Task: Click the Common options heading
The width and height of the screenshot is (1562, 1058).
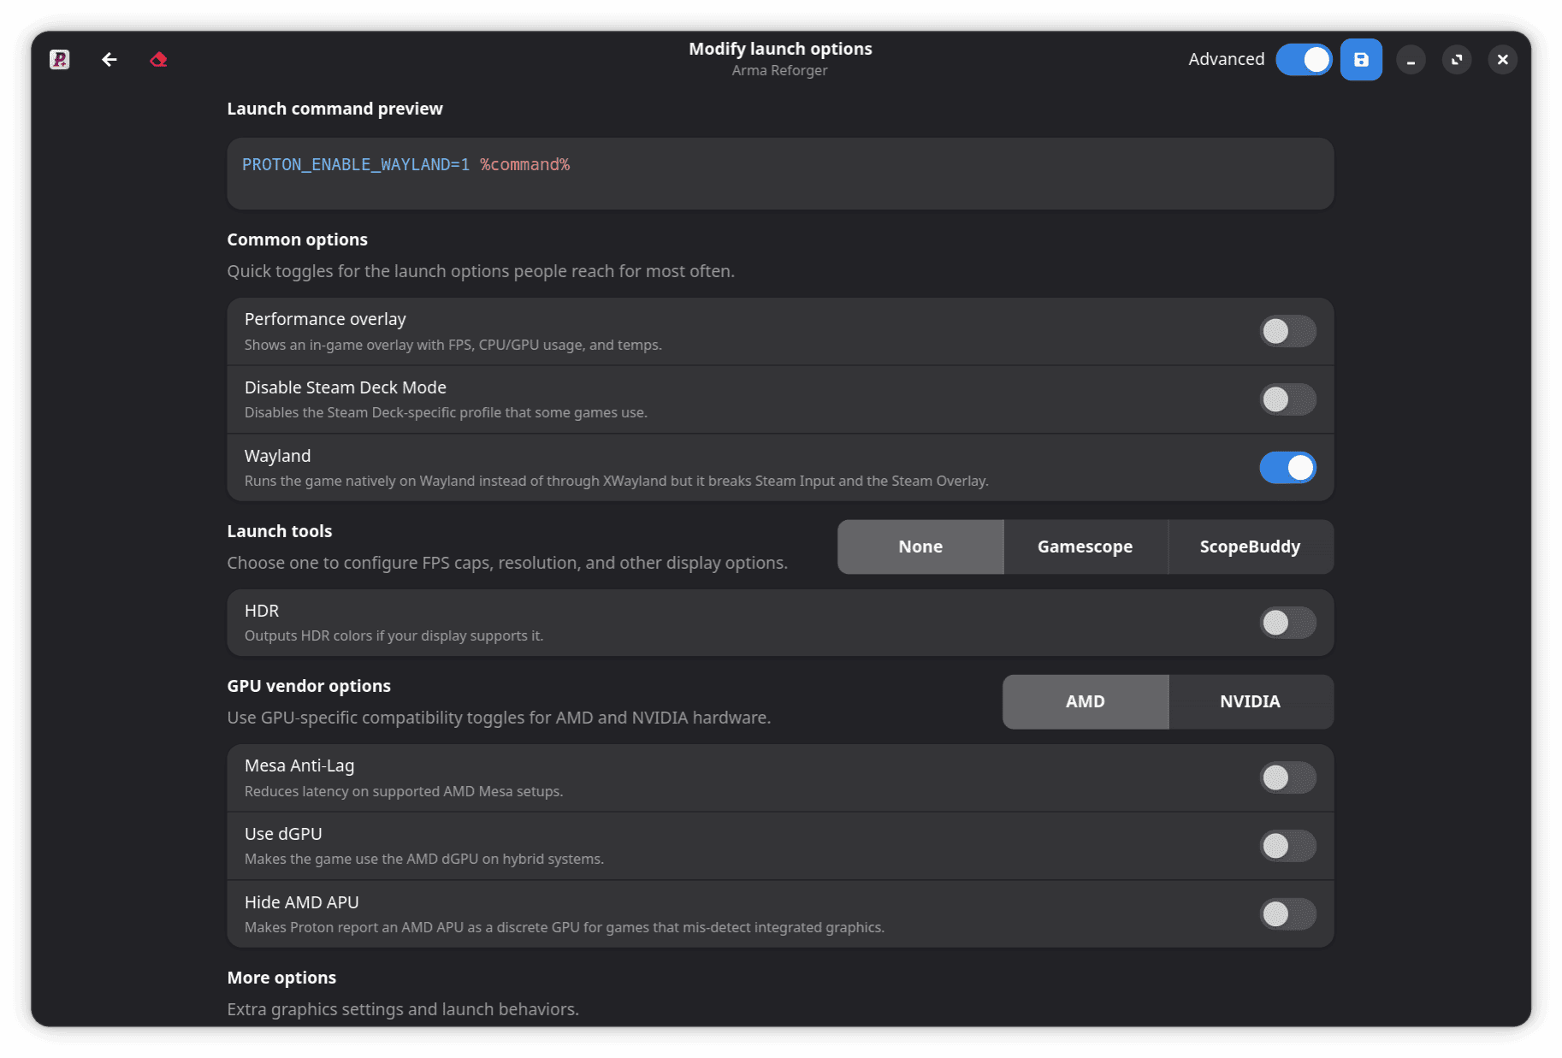Action: 298,239
